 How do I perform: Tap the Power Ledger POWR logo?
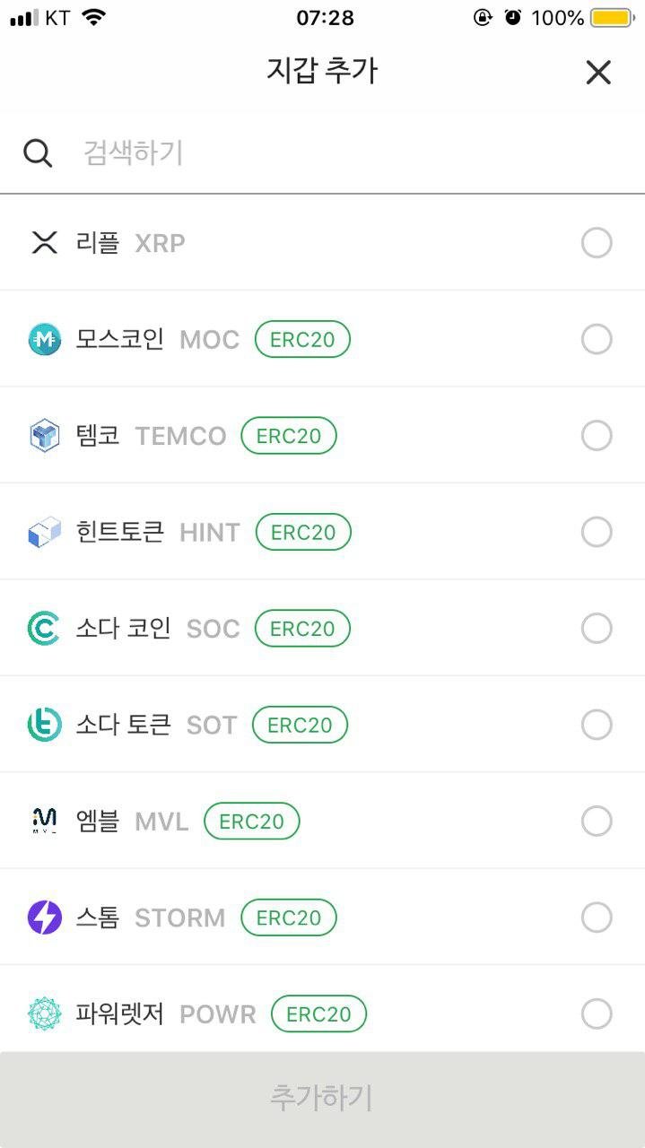(x=44, y=1013)
